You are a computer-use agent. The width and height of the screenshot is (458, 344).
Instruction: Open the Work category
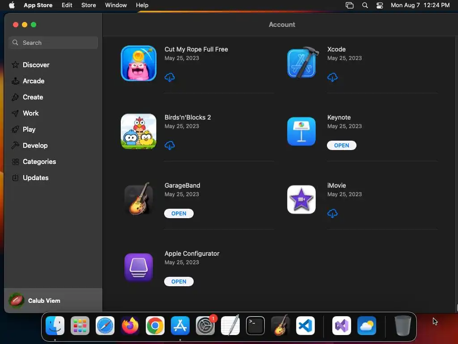53,113
